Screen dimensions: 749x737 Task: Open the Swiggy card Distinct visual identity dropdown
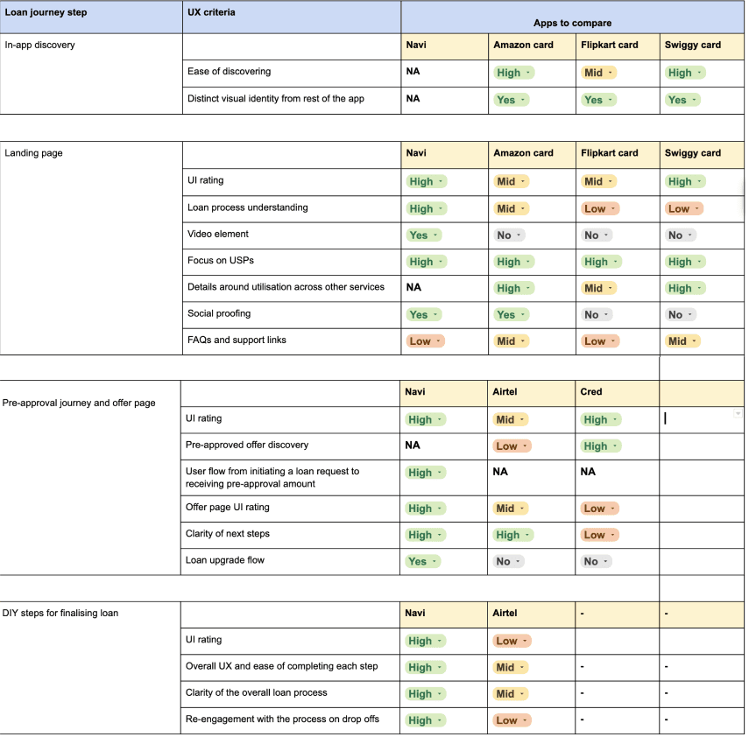(x=682, y=101)
